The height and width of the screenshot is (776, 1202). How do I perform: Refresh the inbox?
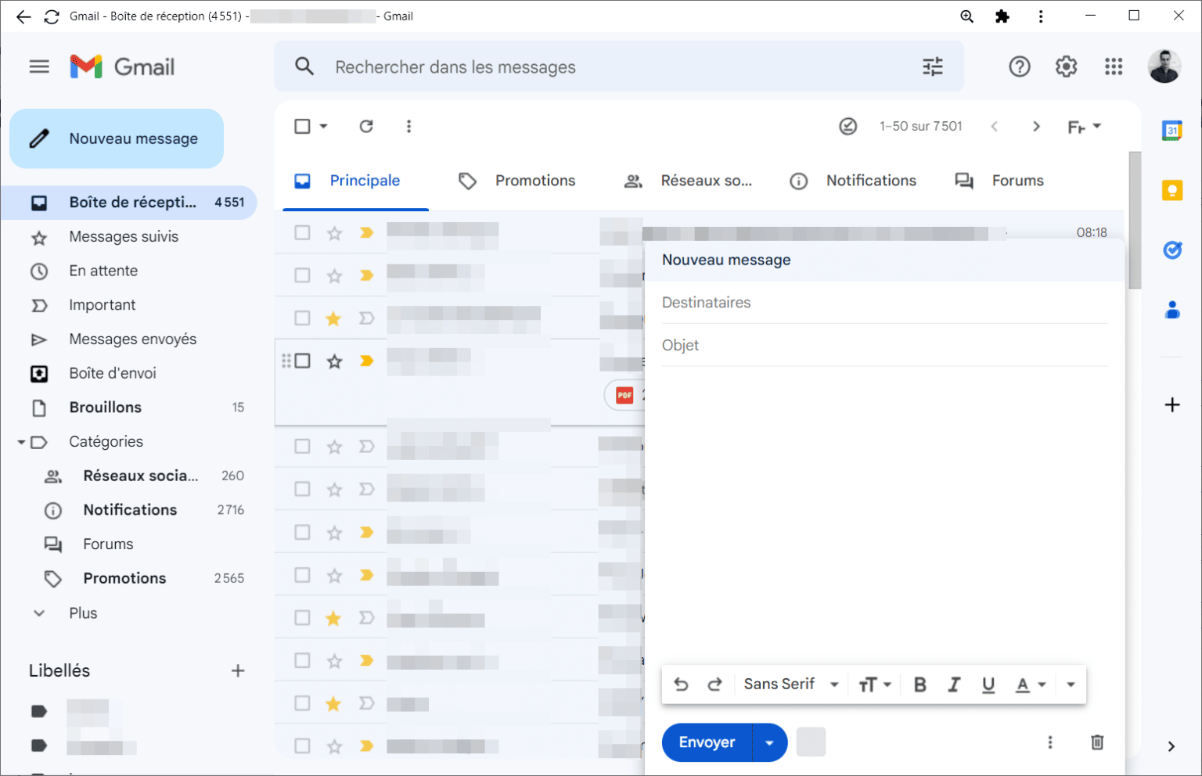coord(365,126)
